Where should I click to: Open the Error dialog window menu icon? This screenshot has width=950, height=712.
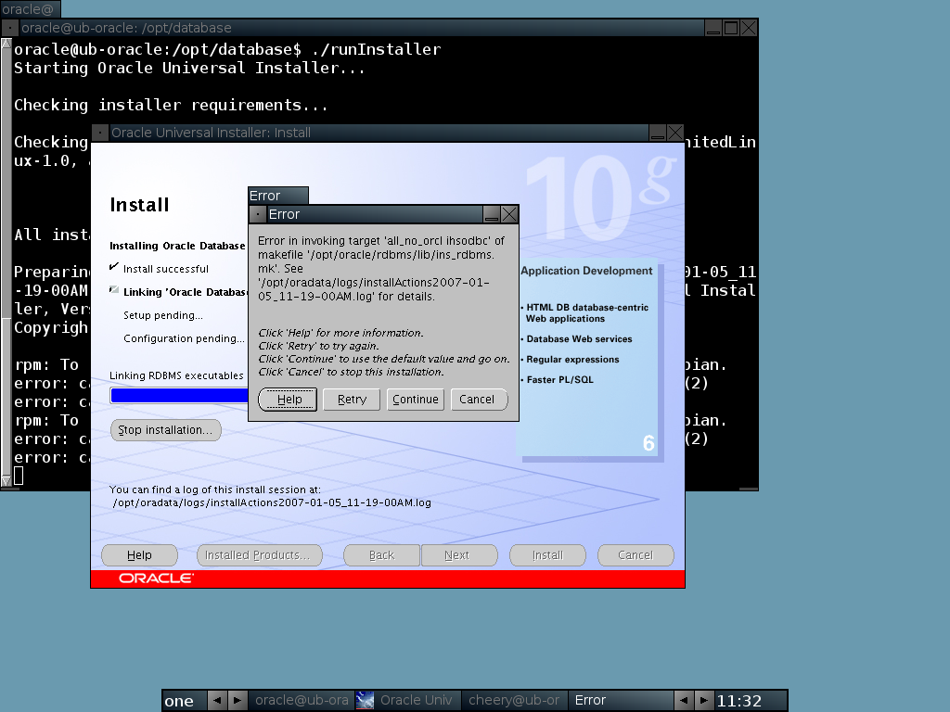(x=258, y=214)
